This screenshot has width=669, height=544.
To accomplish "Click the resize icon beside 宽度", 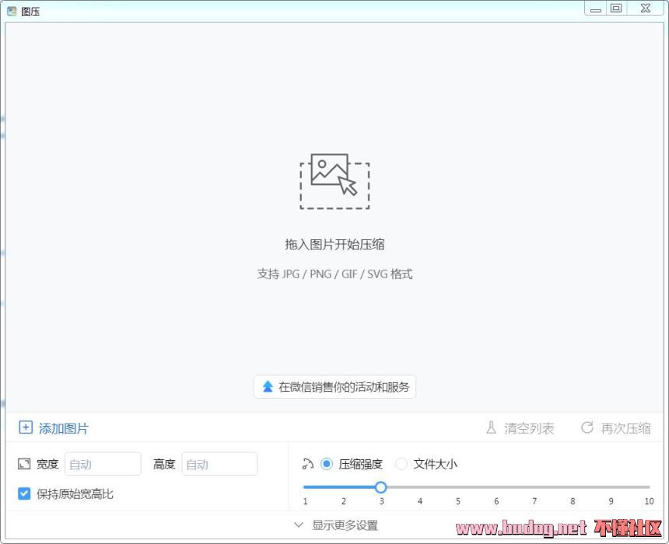I will pos(24,464).
